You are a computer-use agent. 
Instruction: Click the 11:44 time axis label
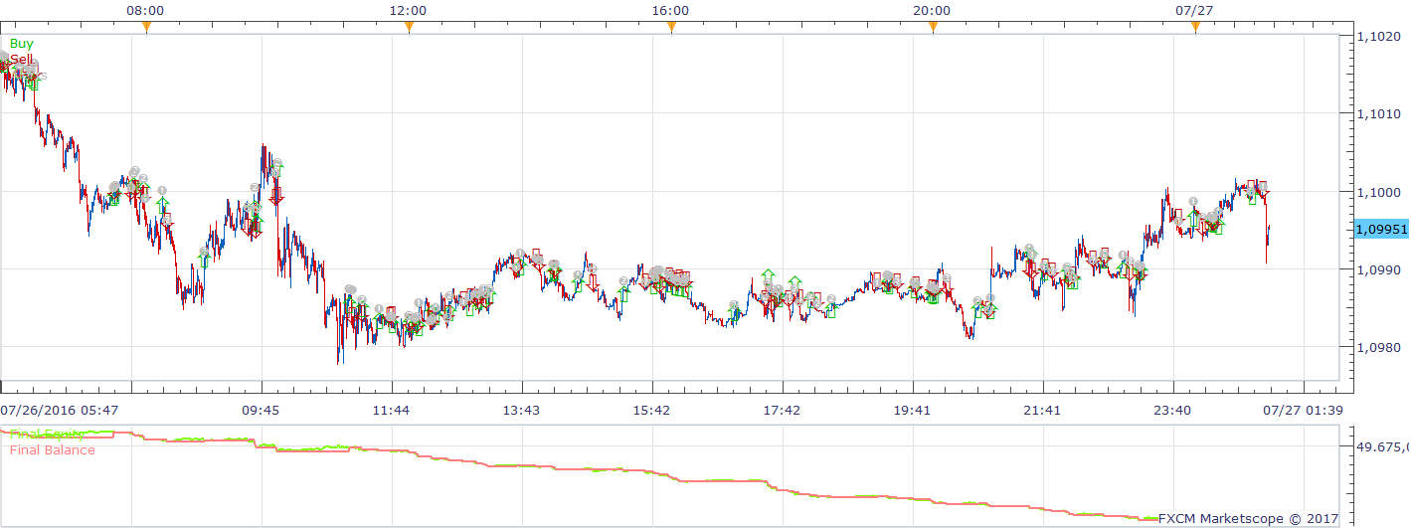pos(391,410)
